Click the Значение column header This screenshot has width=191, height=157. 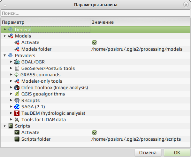140,22
